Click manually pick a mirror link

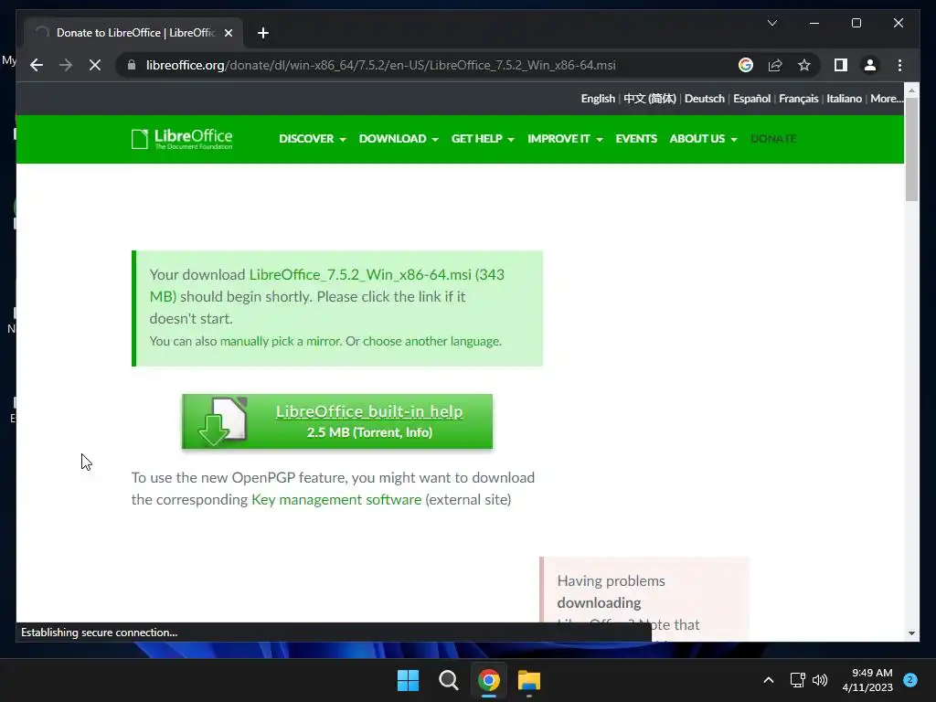click(x=280, y=341)
